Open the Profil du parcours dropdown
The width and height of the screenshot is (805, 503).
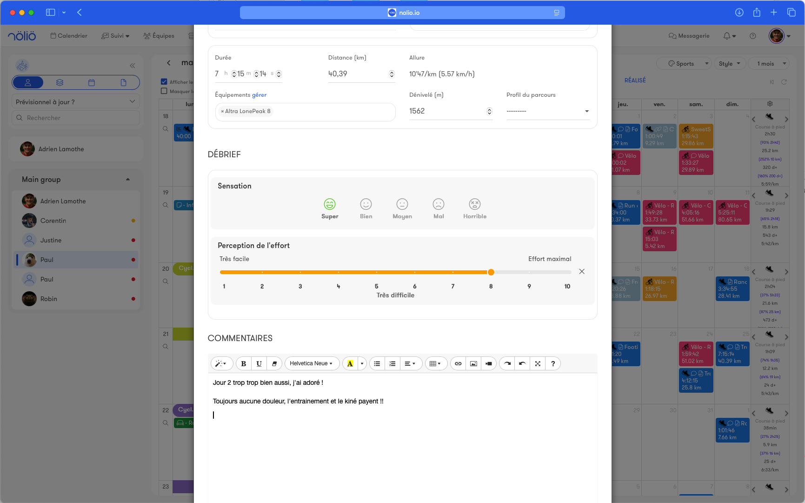[x=547, y=111]
